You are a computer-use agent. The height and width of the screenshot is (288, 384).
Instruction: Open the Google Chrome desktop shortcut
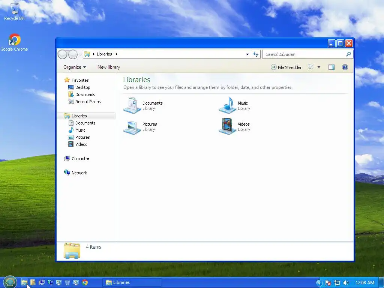pyautogui.click(x=14, y=42)
